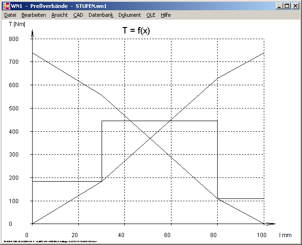Screen dimensions: 302x245
Task: Open the Datei menu
Action: pos(10,15)
